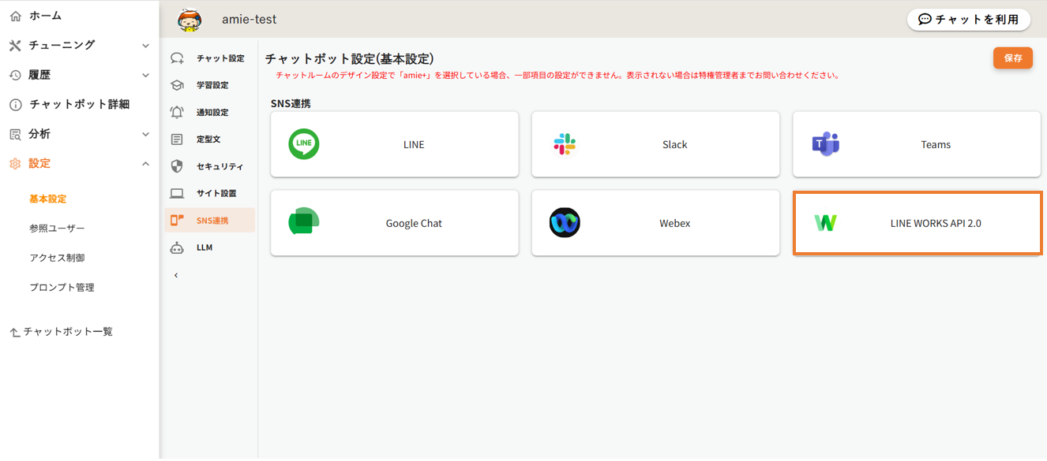Expand the 履歴 sidebar section

[x=145, y=75]
